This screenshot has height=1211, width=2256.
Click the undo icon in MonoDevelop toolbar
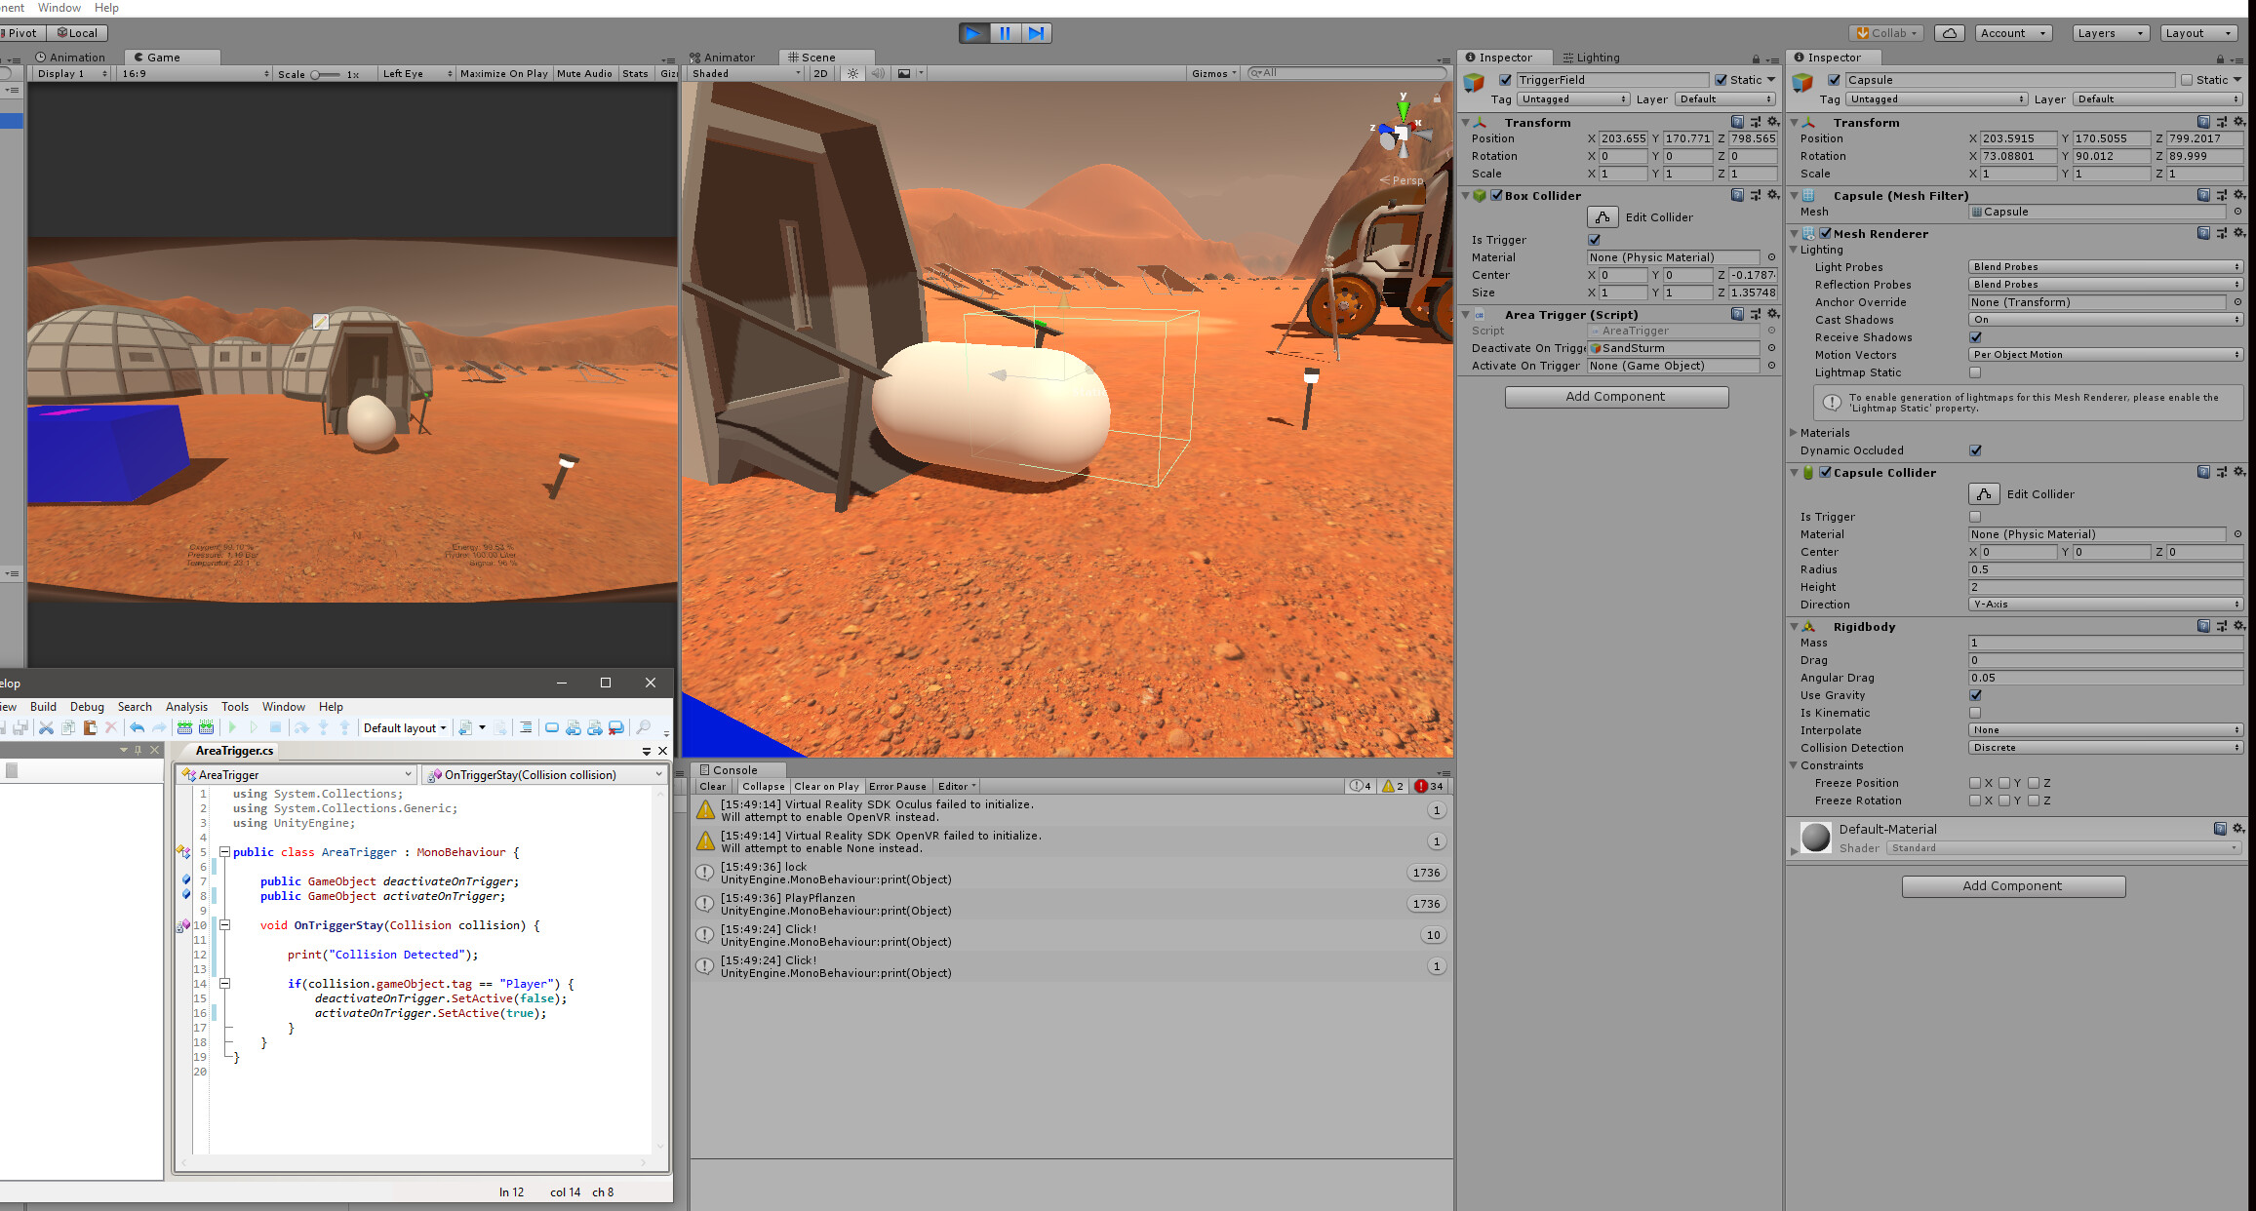click(137, 727)
